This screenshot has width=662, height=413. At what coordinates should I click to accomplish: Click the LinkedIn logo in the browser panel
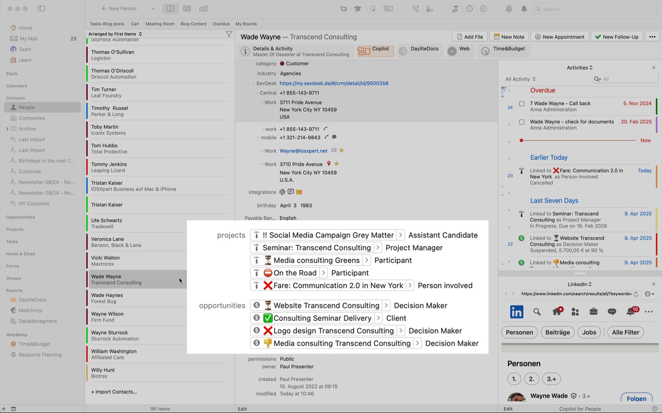tap(516, 312)
